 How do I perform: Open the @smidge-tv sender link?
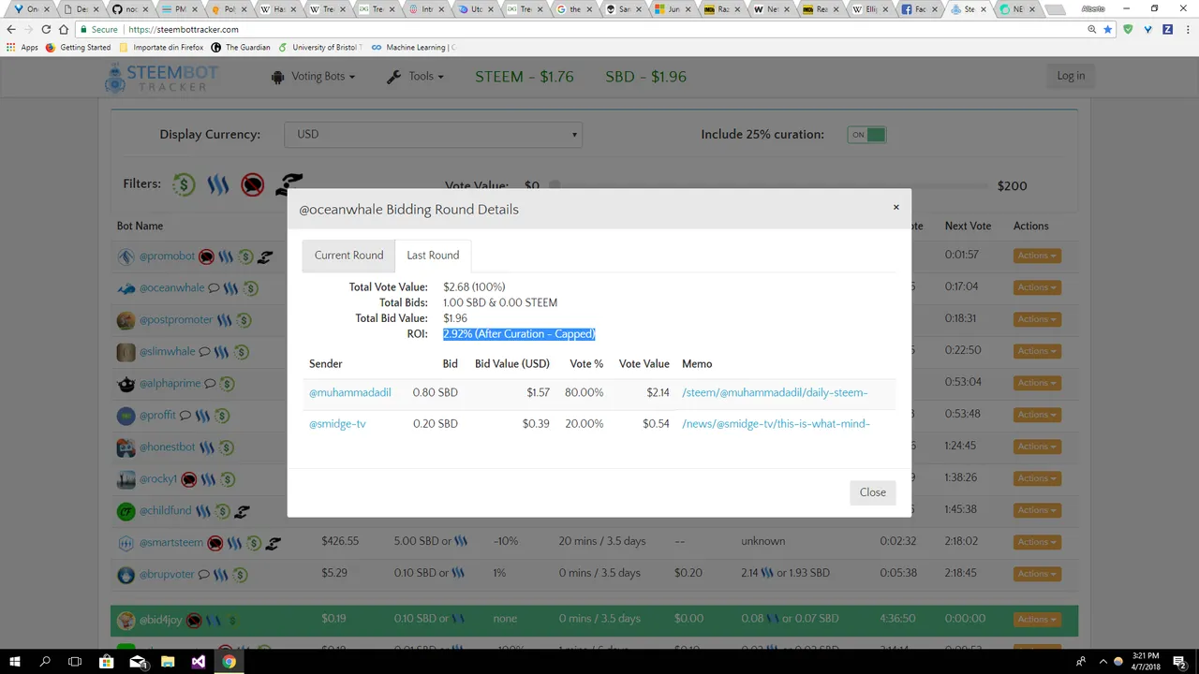[337, 424]
